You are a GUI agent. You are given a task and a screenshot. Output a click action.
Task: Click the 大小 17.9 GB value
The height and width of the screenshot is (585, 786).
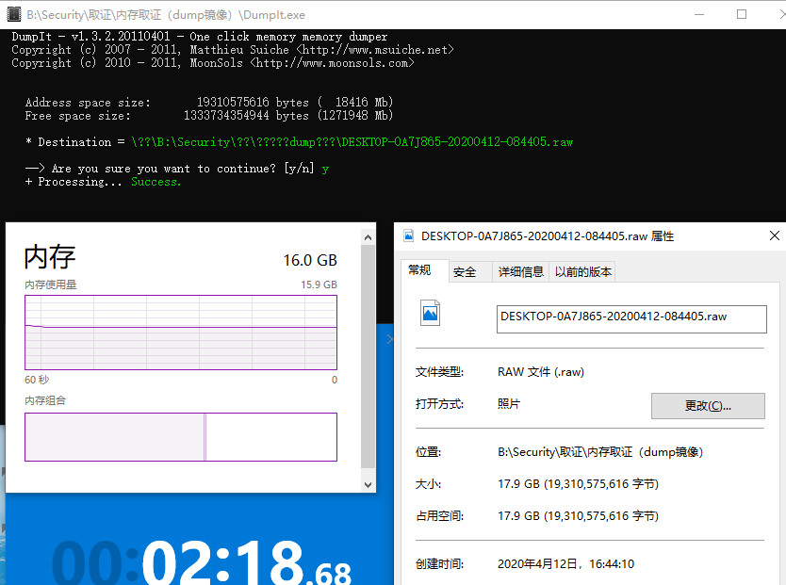pyautogui.click(x=578, y=484)
